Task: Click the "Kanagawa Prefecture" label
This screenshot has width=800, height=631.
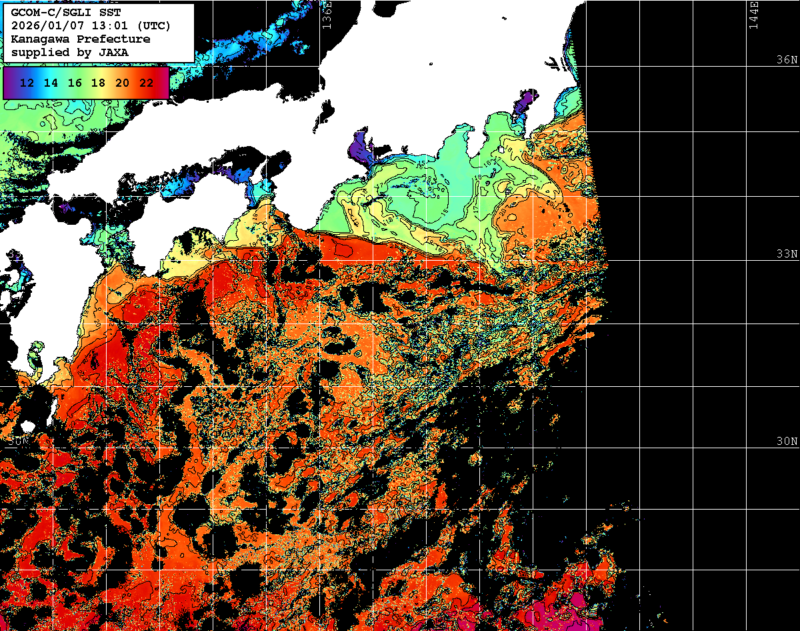Action: [81, 39]
